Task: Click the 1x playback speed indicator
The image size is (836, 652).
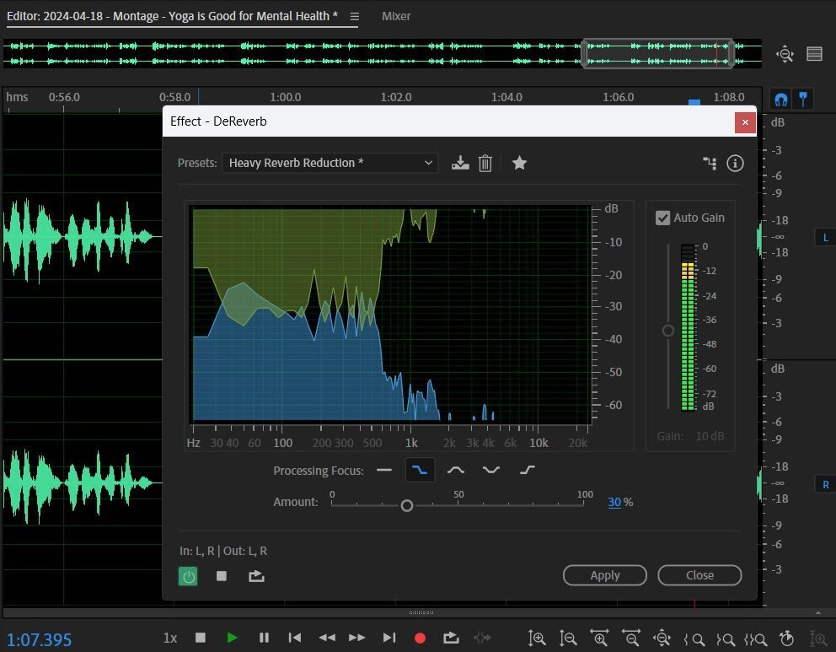Action: 170,638
